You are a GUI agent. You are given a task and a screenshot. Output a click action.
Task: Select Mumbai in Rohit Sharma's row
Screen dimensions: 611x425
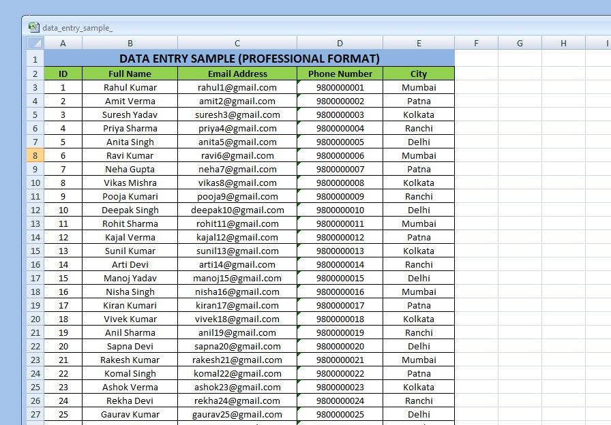[x=419, y=223]
